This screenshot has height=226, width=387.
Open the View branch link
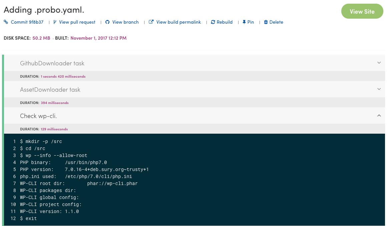tap(125, 22)
